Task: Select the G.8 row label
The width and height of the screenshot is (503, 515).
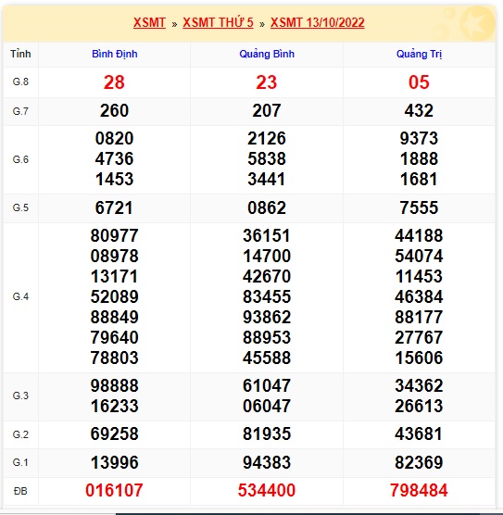Action: [20, 82]
